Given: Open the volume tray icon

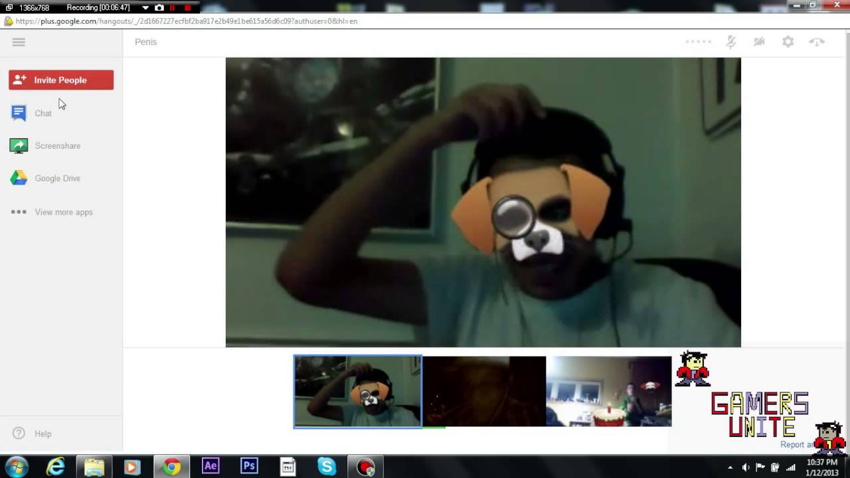Looking at the screenshot, I should 745,467.
